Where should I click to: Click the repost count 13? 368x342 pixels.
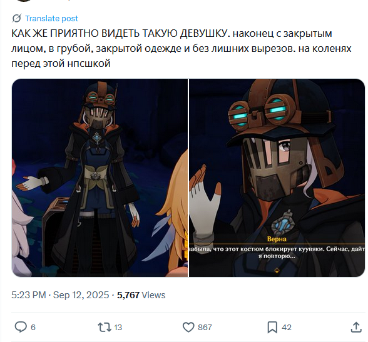[x=118, y=327]
